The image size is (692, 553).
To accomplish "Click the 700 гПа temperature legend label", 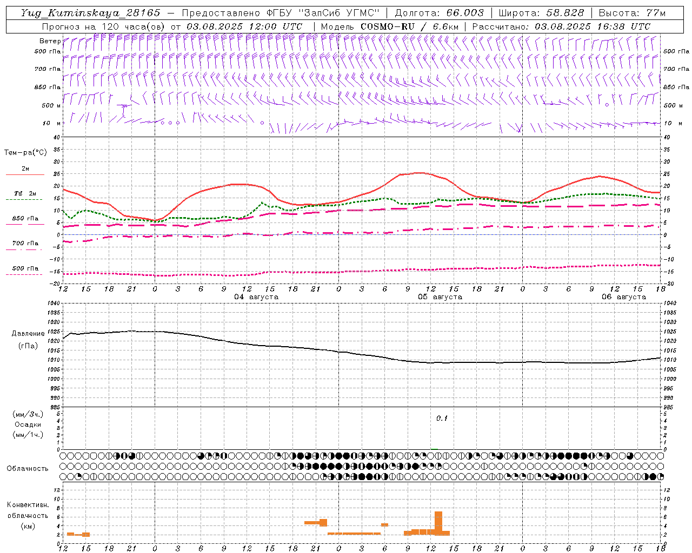I will (25, 244).
